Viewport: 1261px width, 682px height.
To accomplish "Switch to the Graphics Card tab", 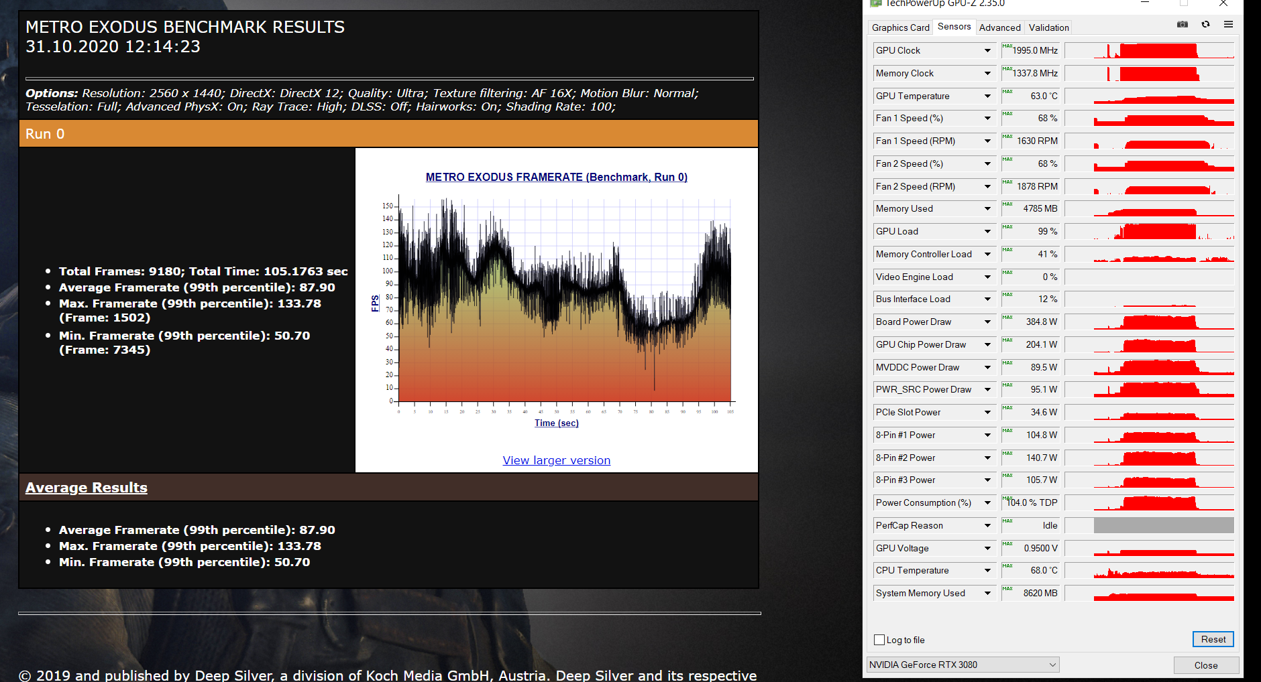I will tap(900, 27).
